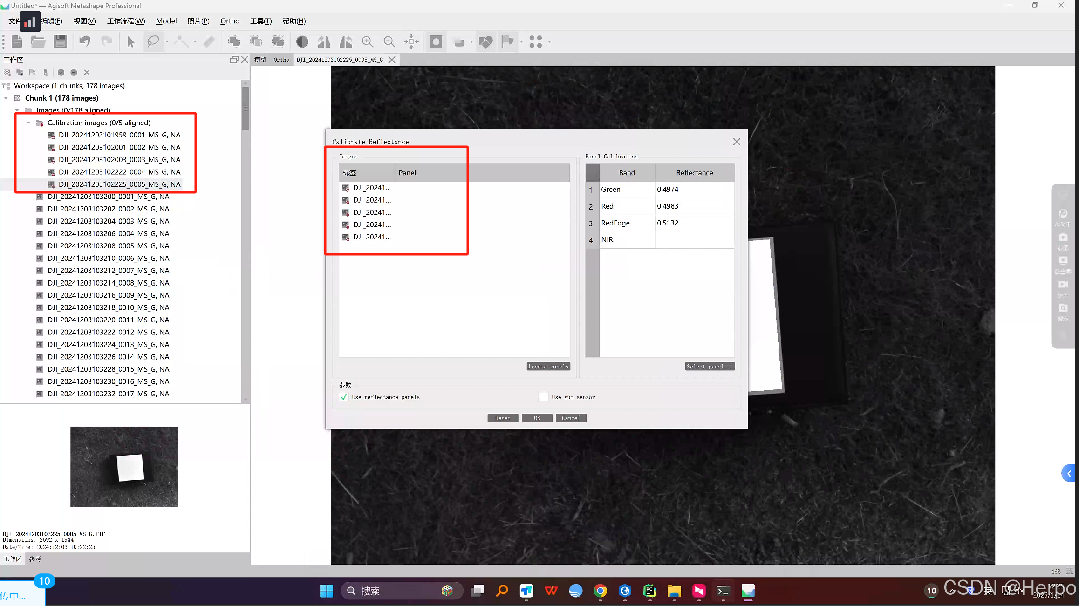This screenshot has width=1079, height=606.
Task: Open the Ortho menu
Action: point(230,21)
